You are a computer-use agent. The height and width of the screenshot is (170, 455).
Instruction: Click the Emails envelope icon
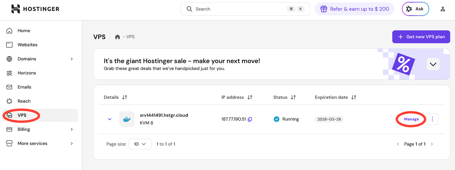click(x=9, y=87)
